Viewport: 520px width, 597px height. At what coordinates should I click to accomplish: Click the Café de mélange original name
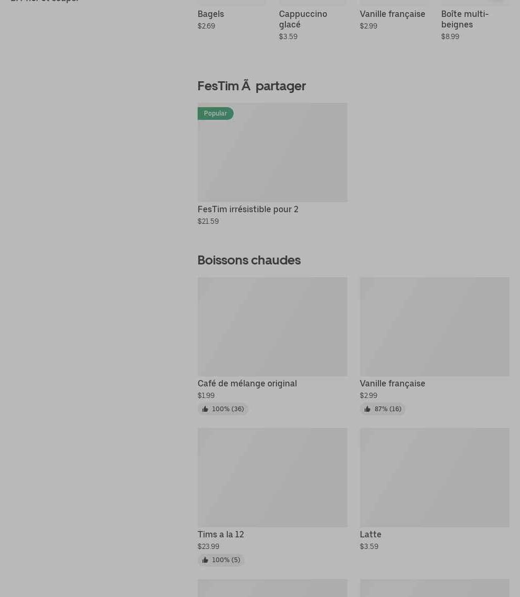[247, 383]
